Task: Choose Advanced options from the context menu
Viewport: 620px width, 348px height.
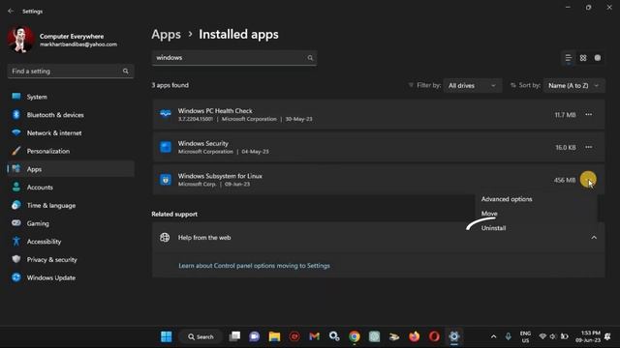Action: 507,199
